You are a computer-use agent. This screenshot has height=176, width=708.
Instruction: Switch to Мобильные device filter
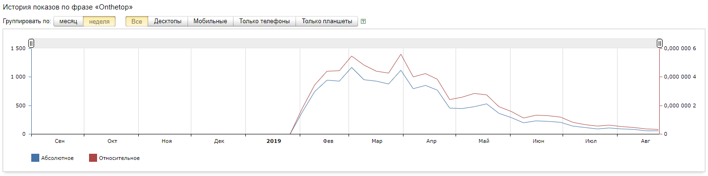[x=211, y=21]
